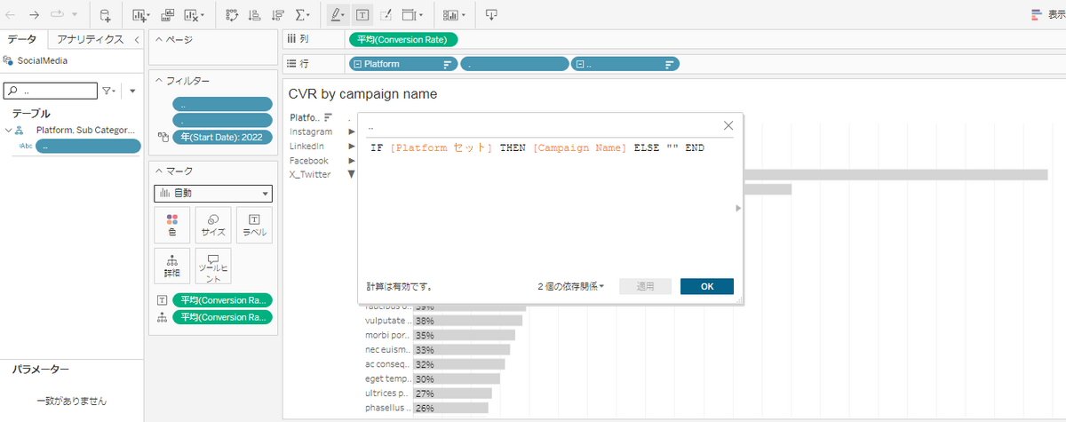
Task: Expand the 2個の依存関係 dependencies dropdown
Action: tap(571, 286)
